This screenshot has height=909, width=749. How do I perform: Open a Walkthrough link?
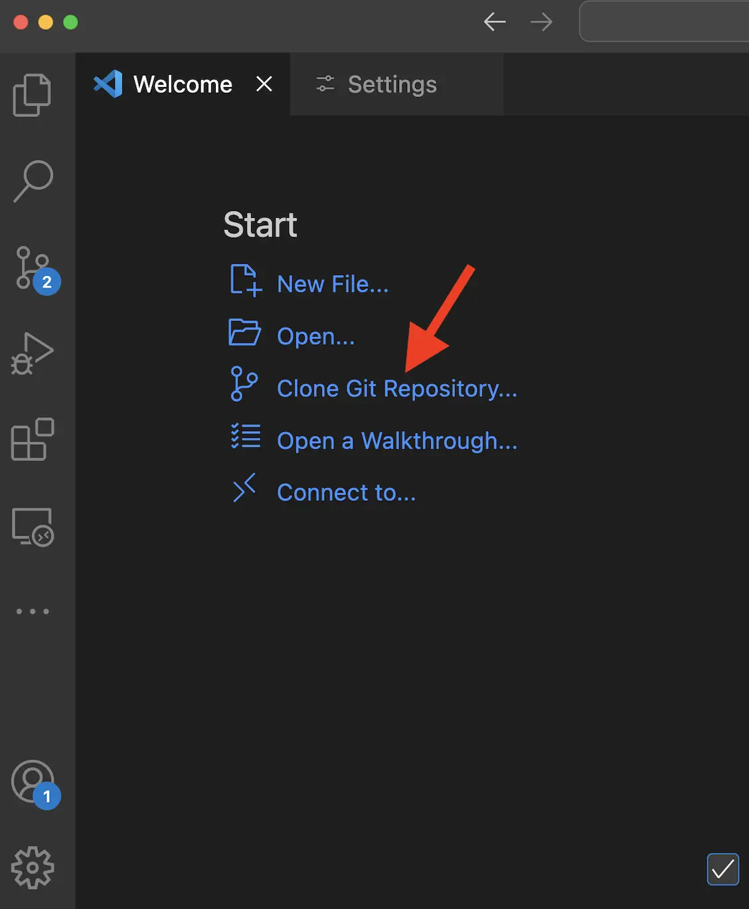point(396,441)
